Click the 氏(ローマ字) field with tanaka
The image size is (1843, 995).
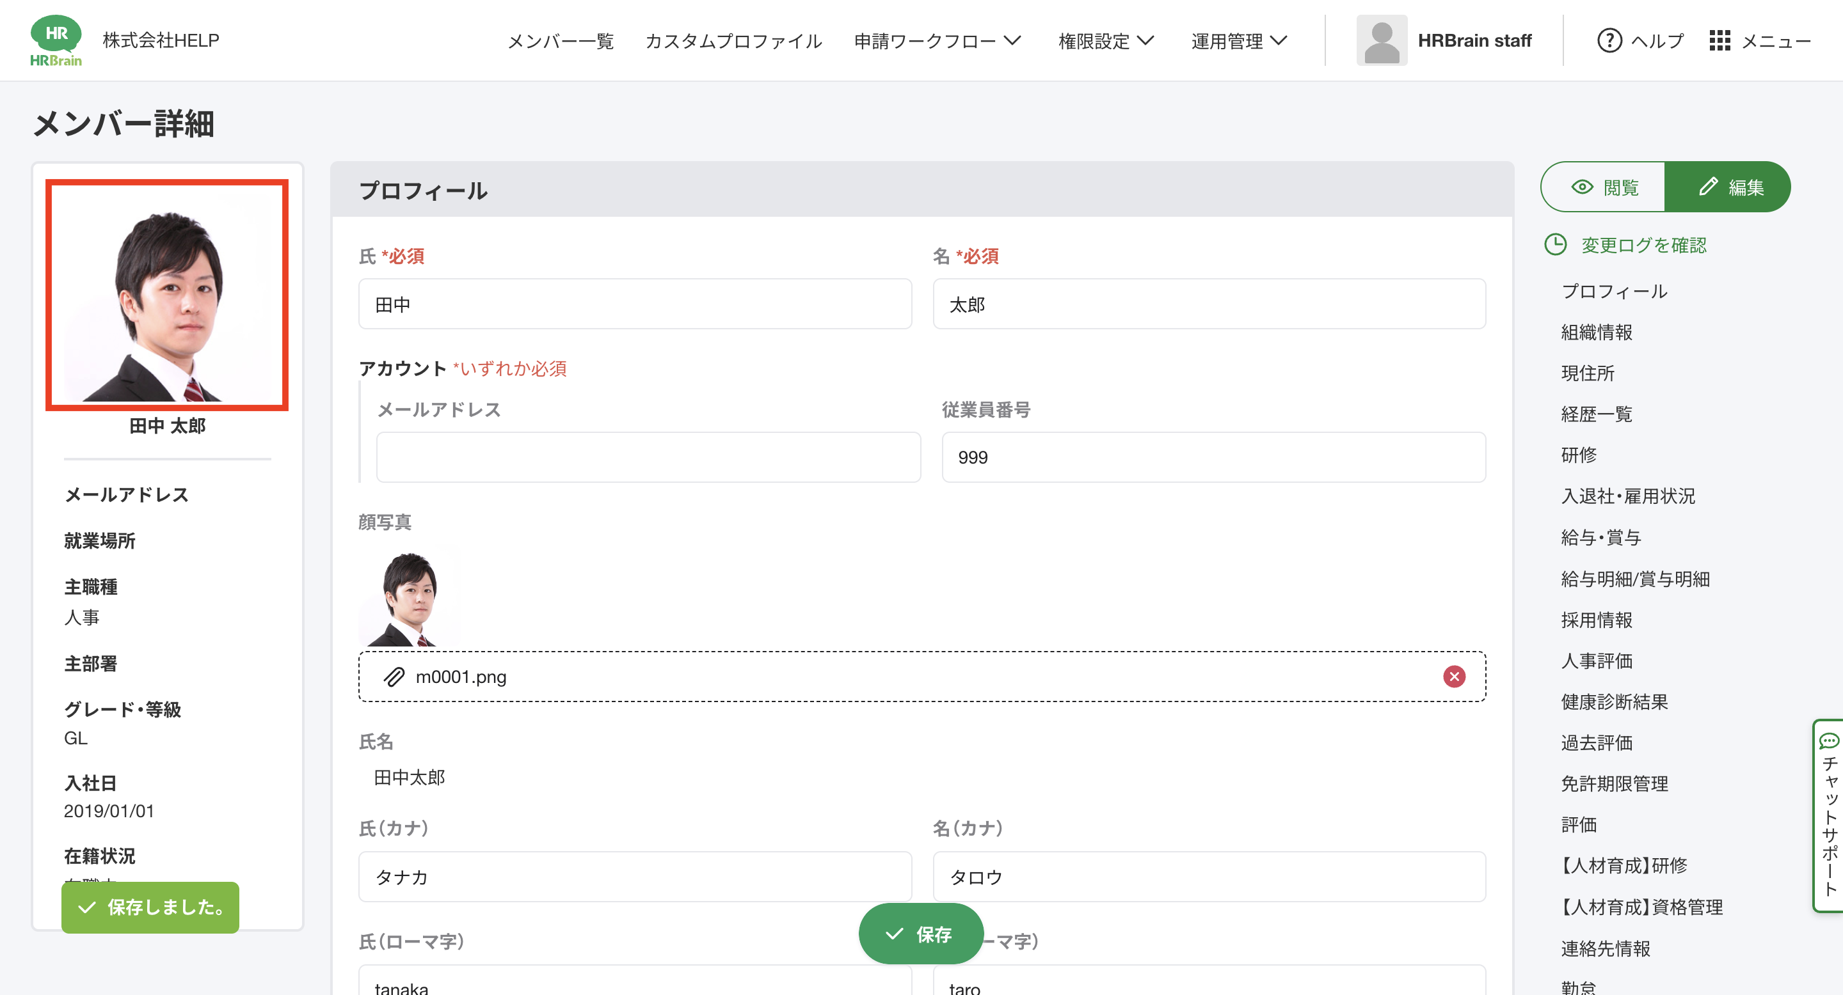635,980
